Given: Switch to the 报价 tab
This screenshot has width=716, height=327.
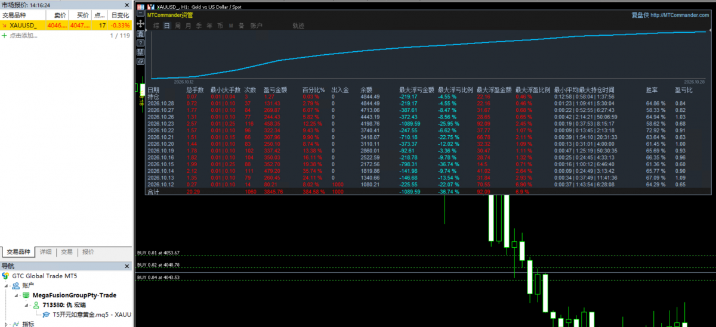Looking at the screenshot, I should [88, 252].
